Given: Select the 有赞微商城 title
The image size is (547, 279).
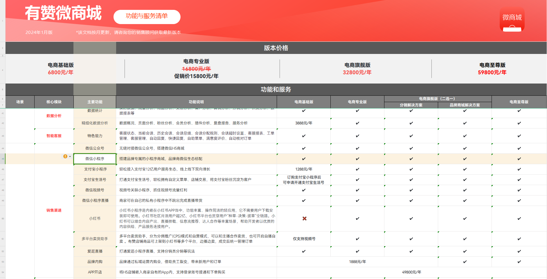Looking at the screenshot, I should (63, 13).
